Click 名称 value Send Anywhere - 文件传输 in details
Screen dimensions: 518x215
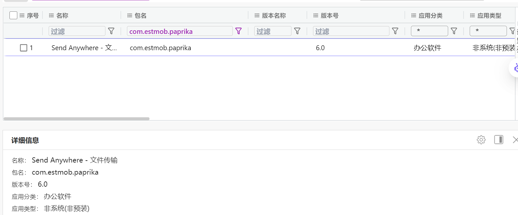[75, 160]
